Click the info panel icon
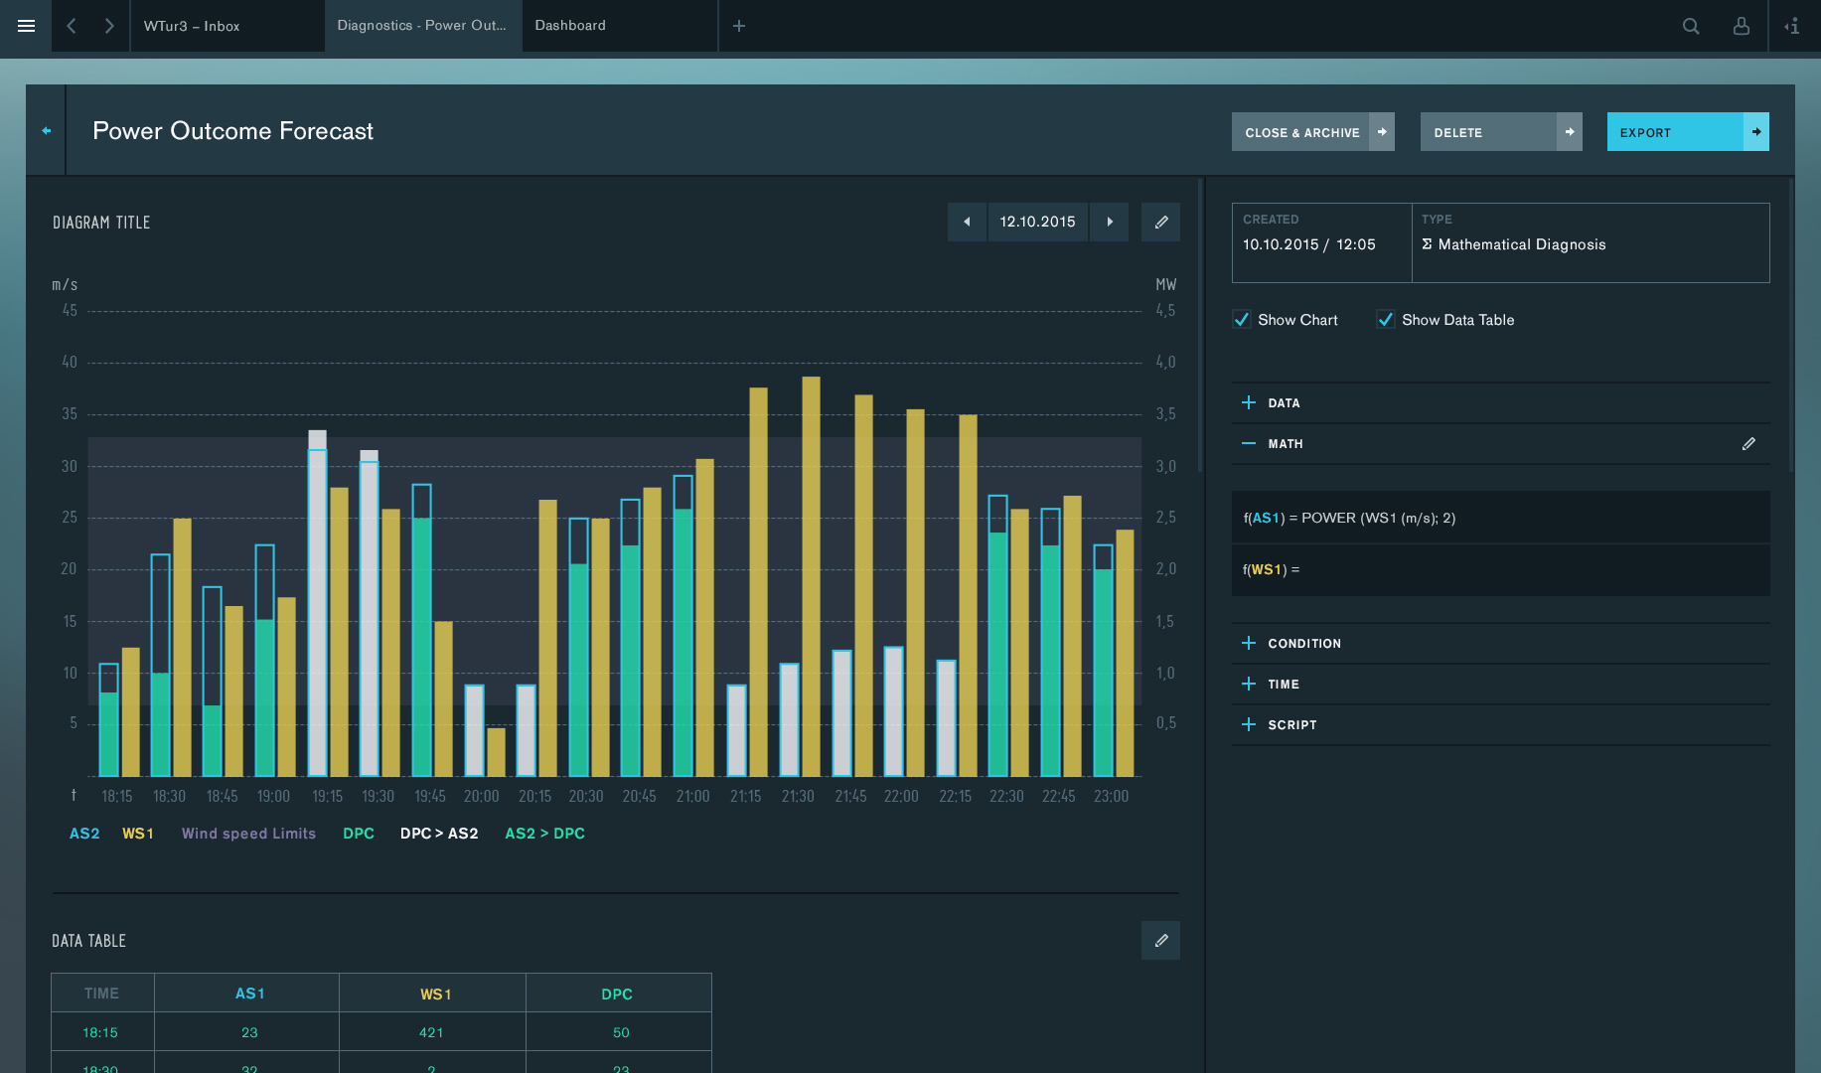The height and width of the screenshot is (1073, 1821). tap(1792, 26)
